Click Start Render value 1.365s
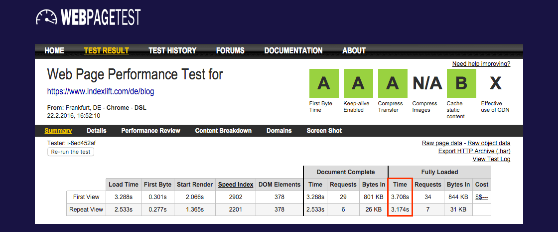The height and width of the screenshot is (232, 558). pos(194,210)
